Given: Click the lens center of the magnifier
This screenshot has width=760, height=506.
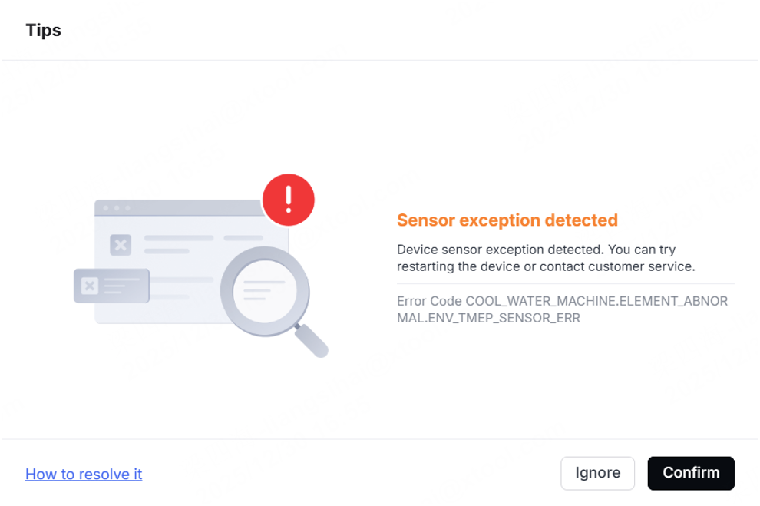Looking at the screenshot, I should (265, 291).
